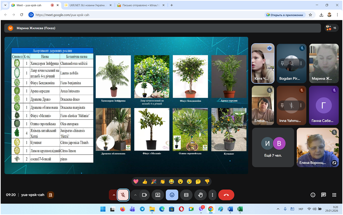Leave the call with red hang-up button
The image size is (343, 215).
click(226, 195)
